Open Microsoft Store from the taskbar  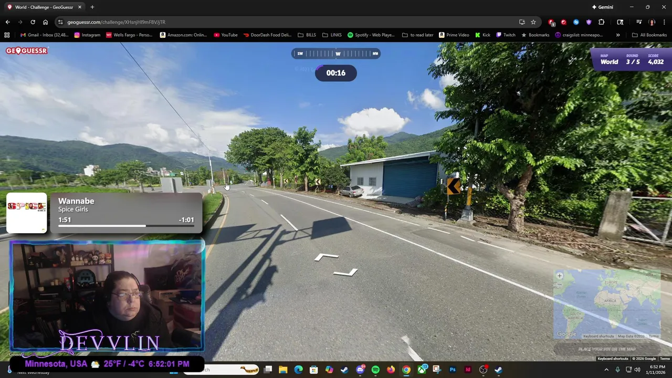click(313, 370)
